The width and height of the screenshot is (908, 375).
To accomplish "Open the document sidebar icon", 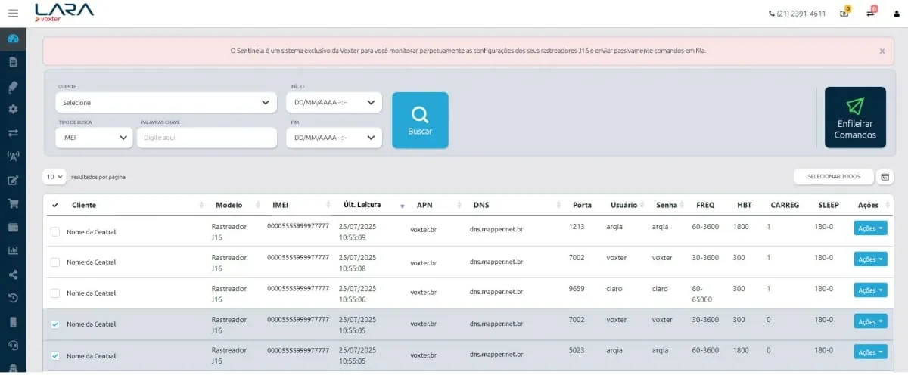I will (x=13, y=62).
